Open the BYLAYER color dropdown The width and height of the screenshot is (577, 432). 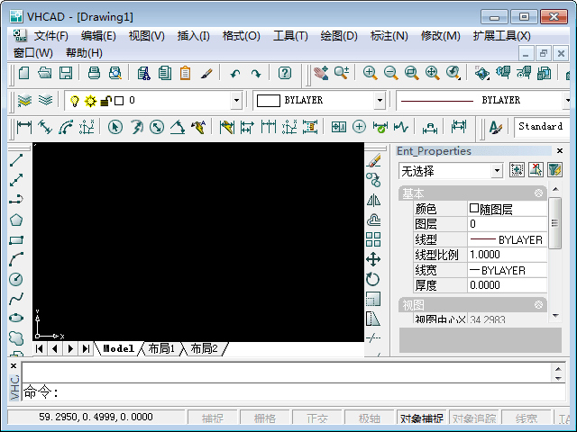(x=379, y=101)
